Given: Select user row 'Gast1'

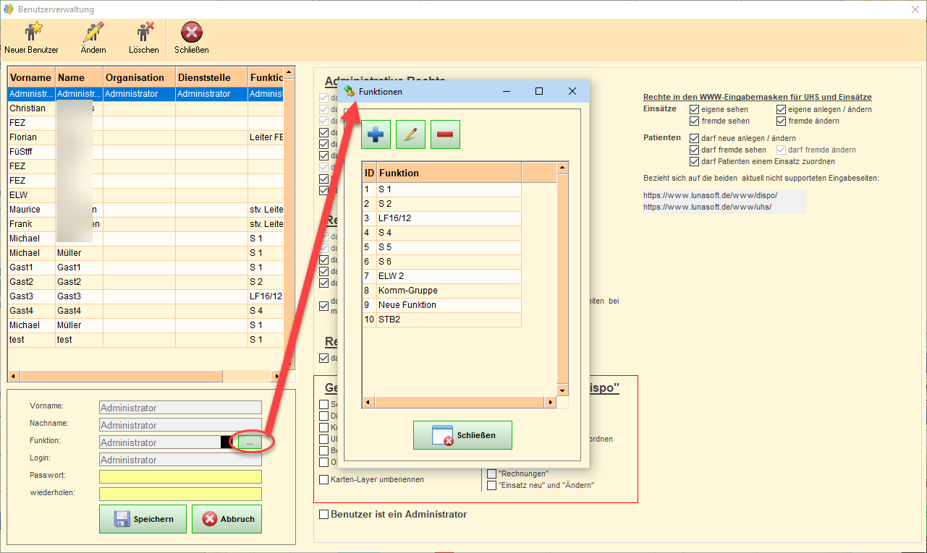Looking at the screenshot, I should click(145, 267).
